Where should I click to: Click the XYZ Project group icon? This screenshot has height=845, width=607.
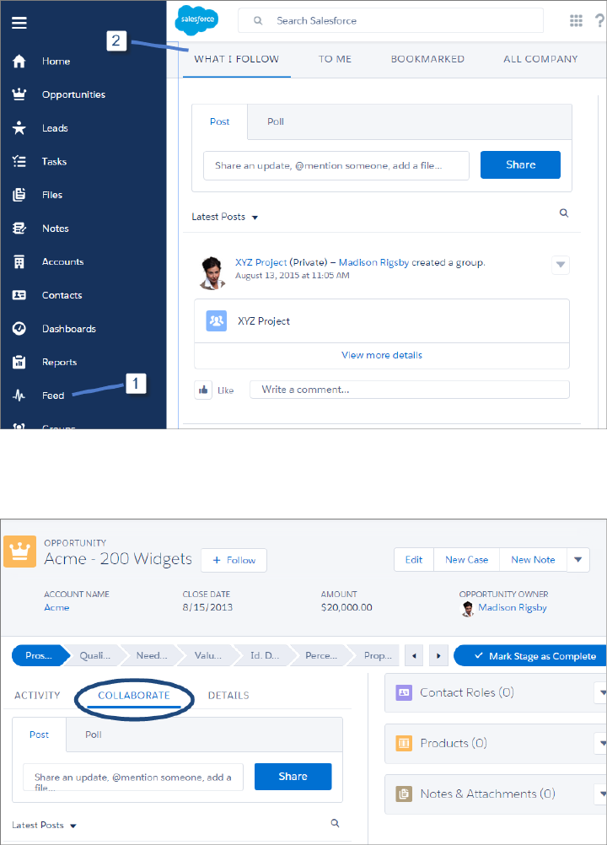217,320
